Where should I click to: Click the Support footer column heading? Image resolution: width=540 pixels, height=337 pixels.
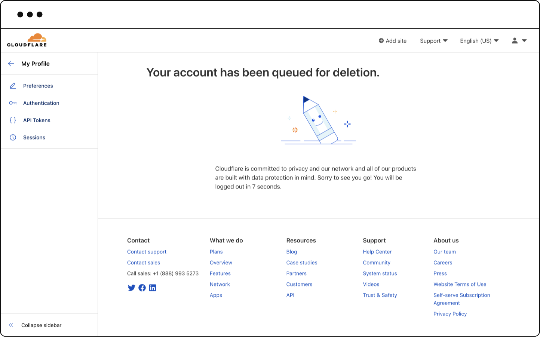(x=374, y=241)
